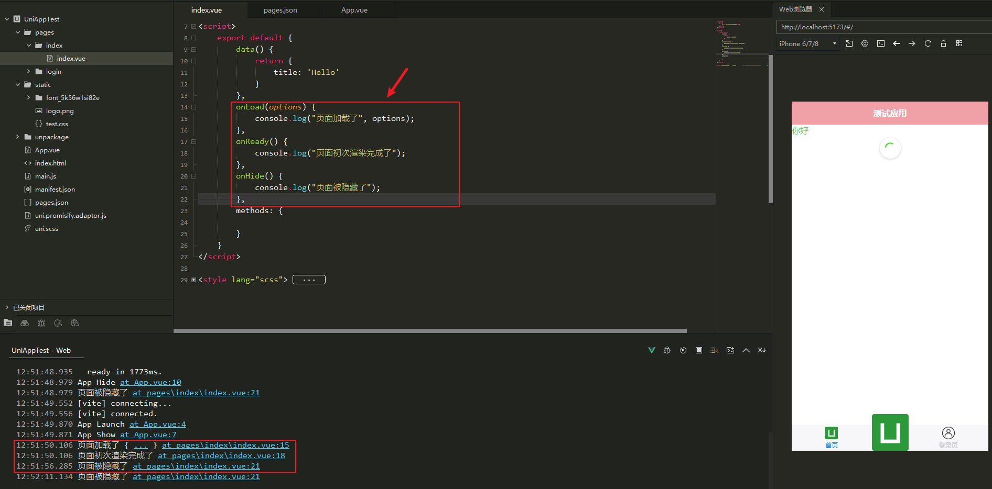Refresh the built-in browser page
This screenshot has height=489, width=992.
coord(928,43)
